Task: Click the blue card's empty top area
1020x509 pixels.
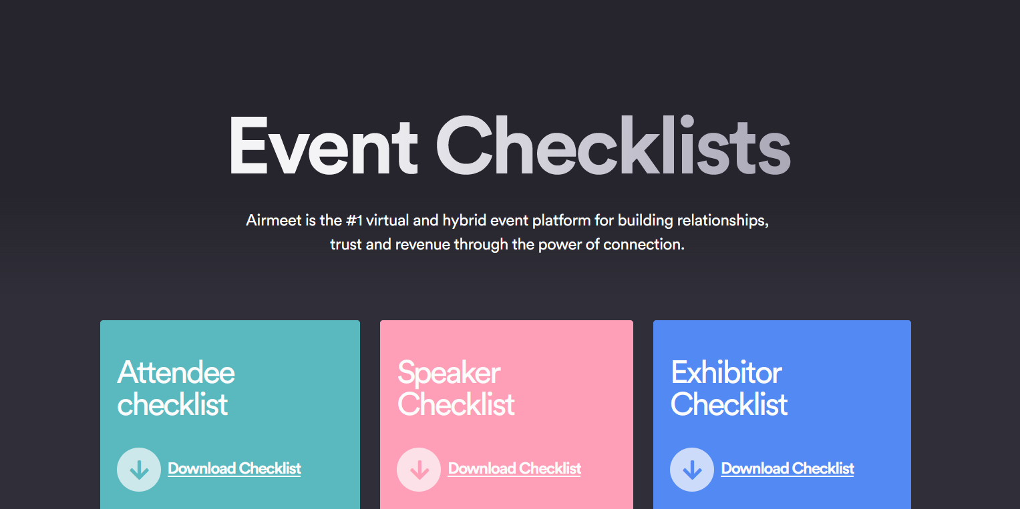Action: [782, 337]
